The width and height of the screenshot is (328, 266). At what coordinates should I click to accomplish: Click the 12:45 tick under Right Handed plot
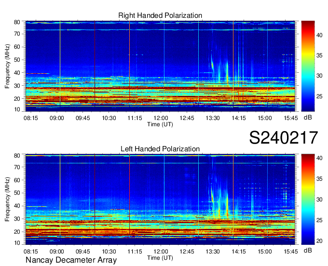pyautogui.click(x=187, y=118)
